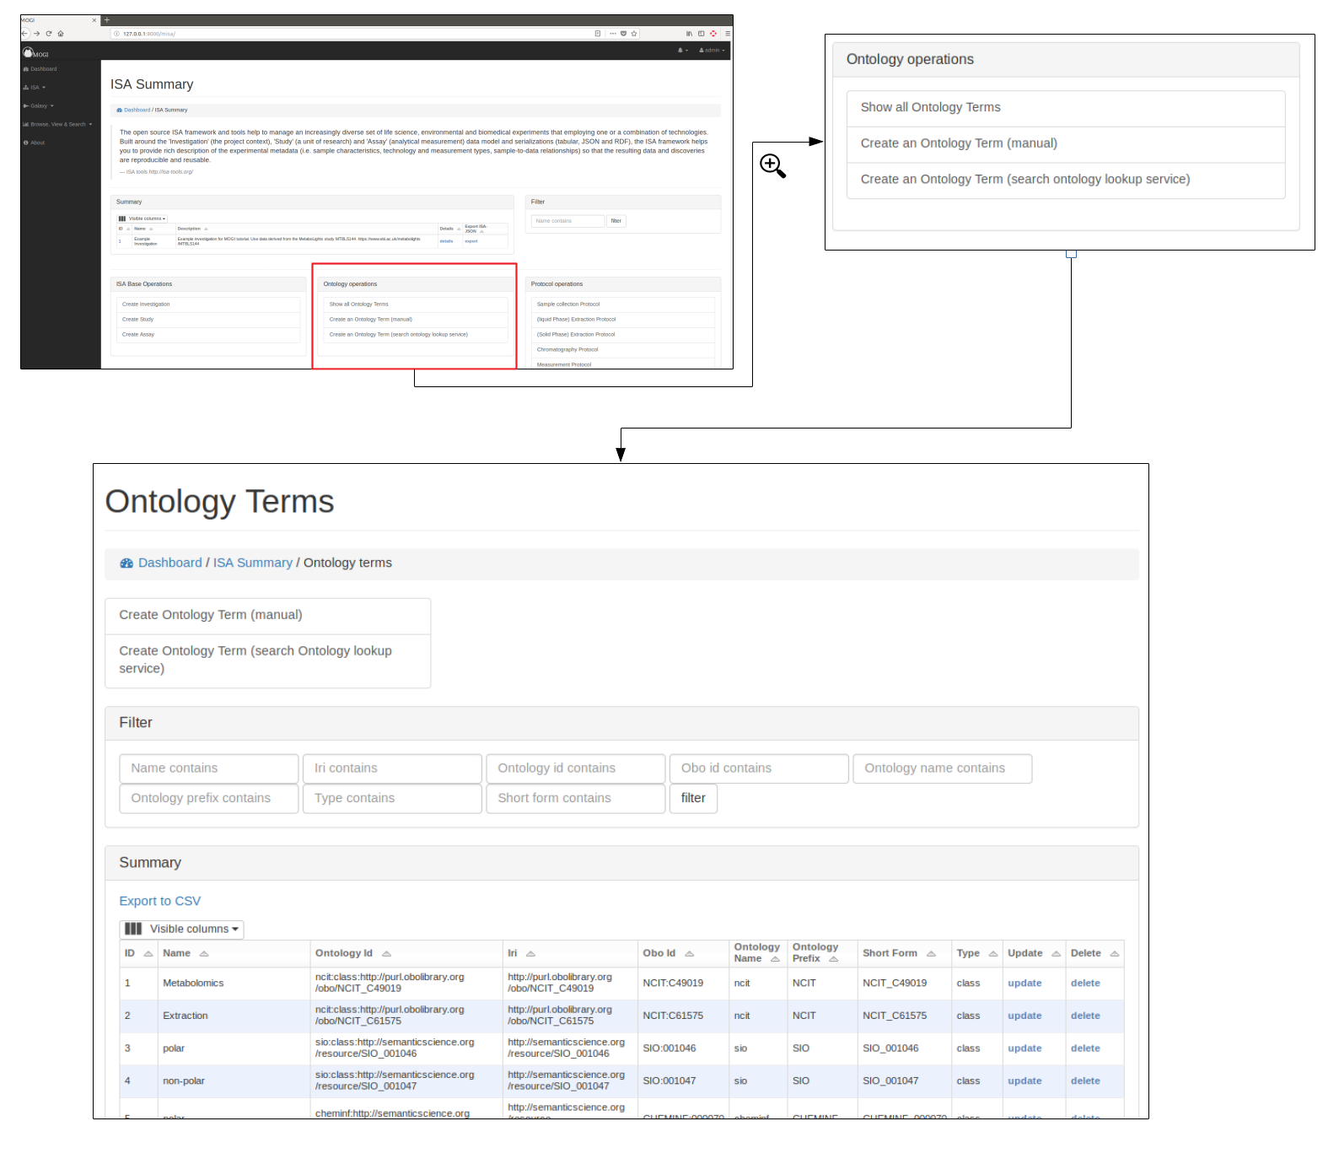This screenshot has width=1339, height=1175.
Task: Bookmark this page with the star
Action: 634,34
